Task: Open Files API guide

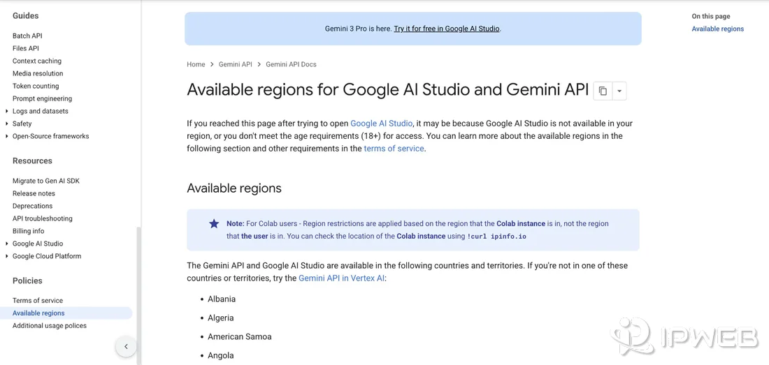Action: tap(25, 48)
